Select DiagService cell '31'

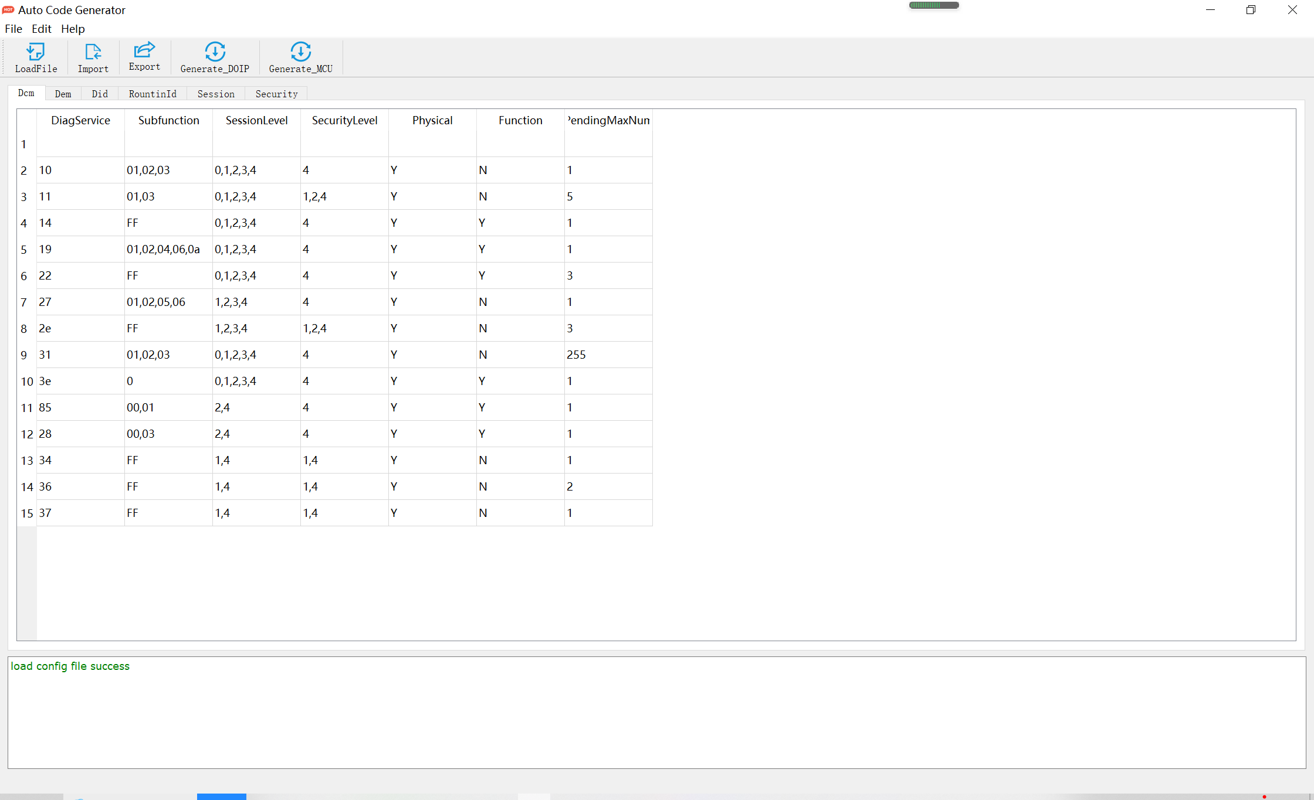(80, 355)
